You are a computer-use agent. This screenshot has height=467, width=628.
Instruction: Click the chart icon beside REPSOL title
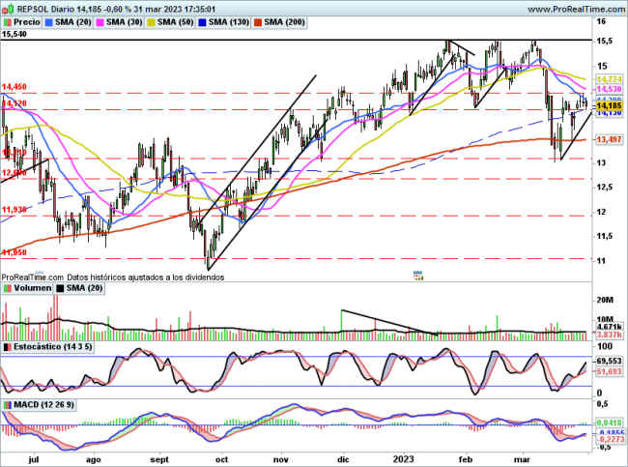point(8,9)
